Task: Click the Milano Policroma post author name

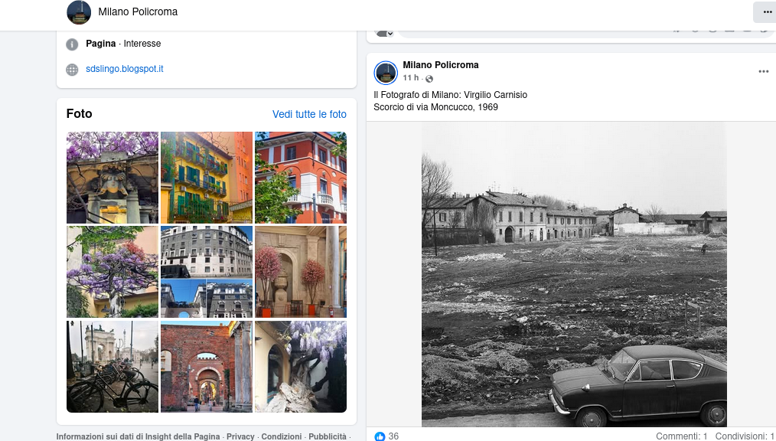Action: pos(440,65)
